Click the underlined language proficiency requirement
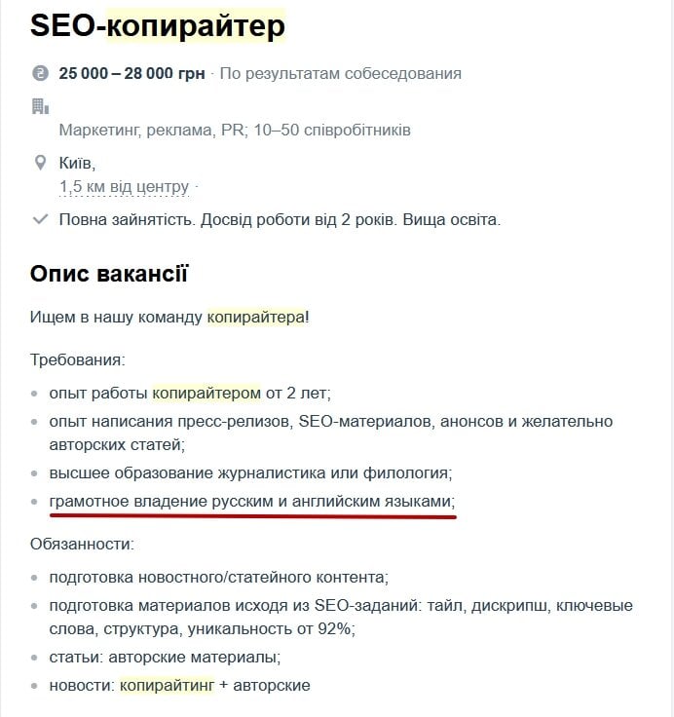The width and height of the screenshot is (674, 717). tap(252, 501)
